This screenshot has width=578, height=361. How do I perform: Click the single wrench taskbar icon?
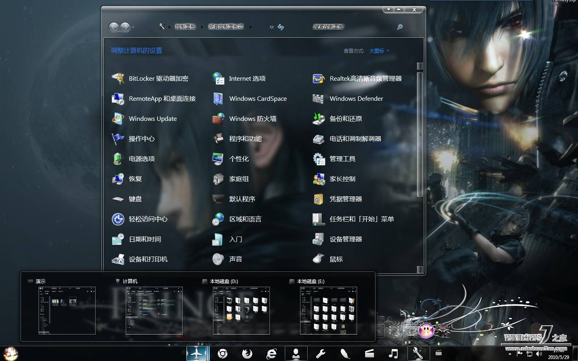[x=321, y=354]
